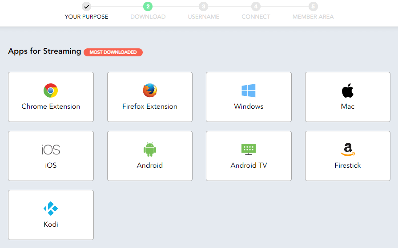
Task: Open the MEMBER AREA step label
Action: tap(313, 17)
